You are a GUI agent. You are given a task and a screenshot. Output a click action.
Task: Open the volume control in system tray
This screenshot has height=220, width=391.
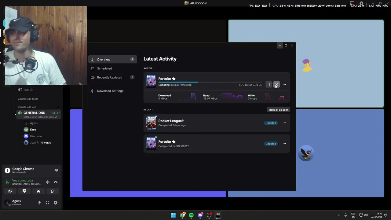click(x=366, y=215)
